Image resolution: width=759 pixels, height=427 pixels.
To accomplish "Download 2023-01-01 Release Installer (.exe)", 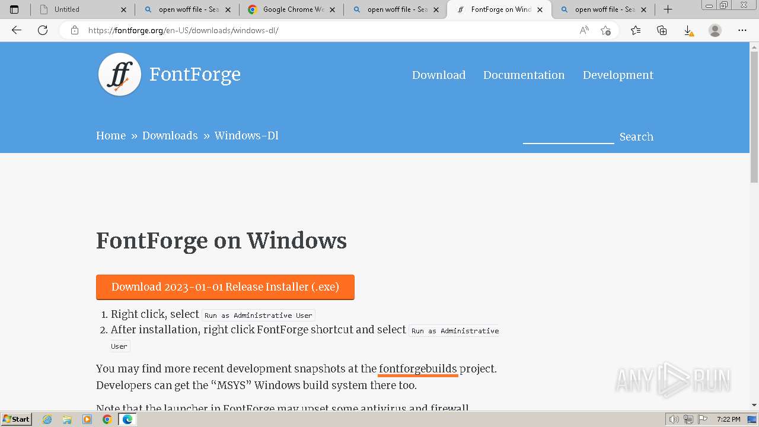I will click(x=225, y=287).
